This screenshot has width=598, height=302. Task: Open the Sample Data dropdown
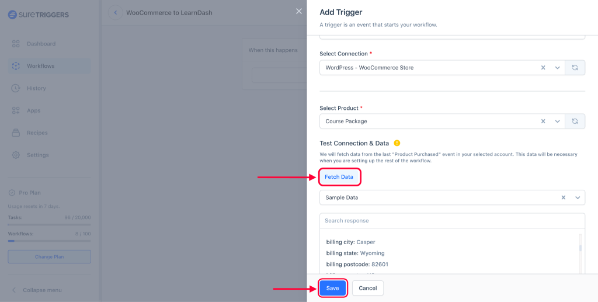tap(578, 197)
